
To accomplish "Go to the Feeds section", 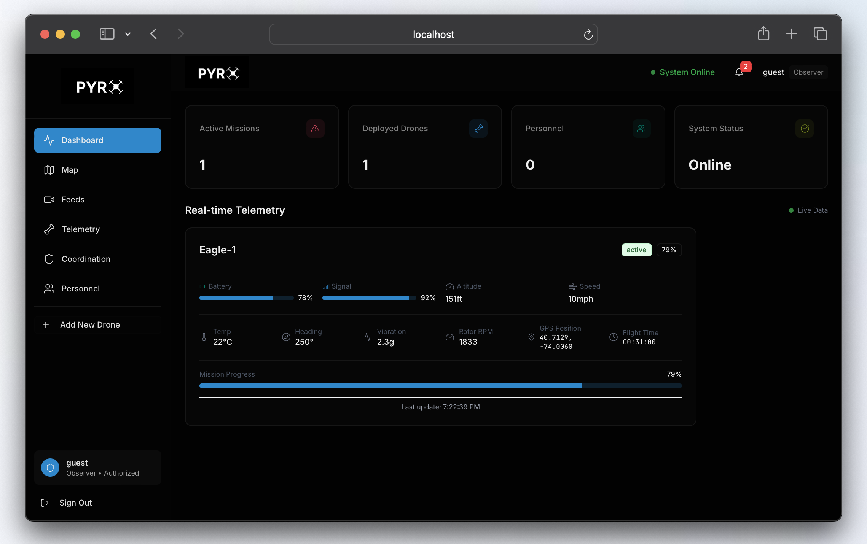I will (x=73, y=200).
